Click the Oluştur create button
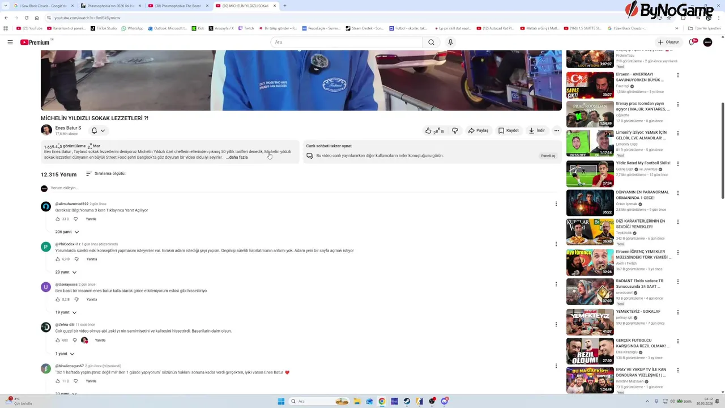 click(668, 42)
